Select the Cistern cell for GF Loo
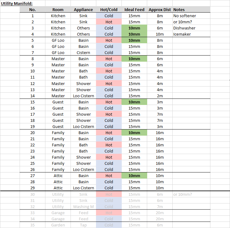230x228 pixels. tap(83, 52)
